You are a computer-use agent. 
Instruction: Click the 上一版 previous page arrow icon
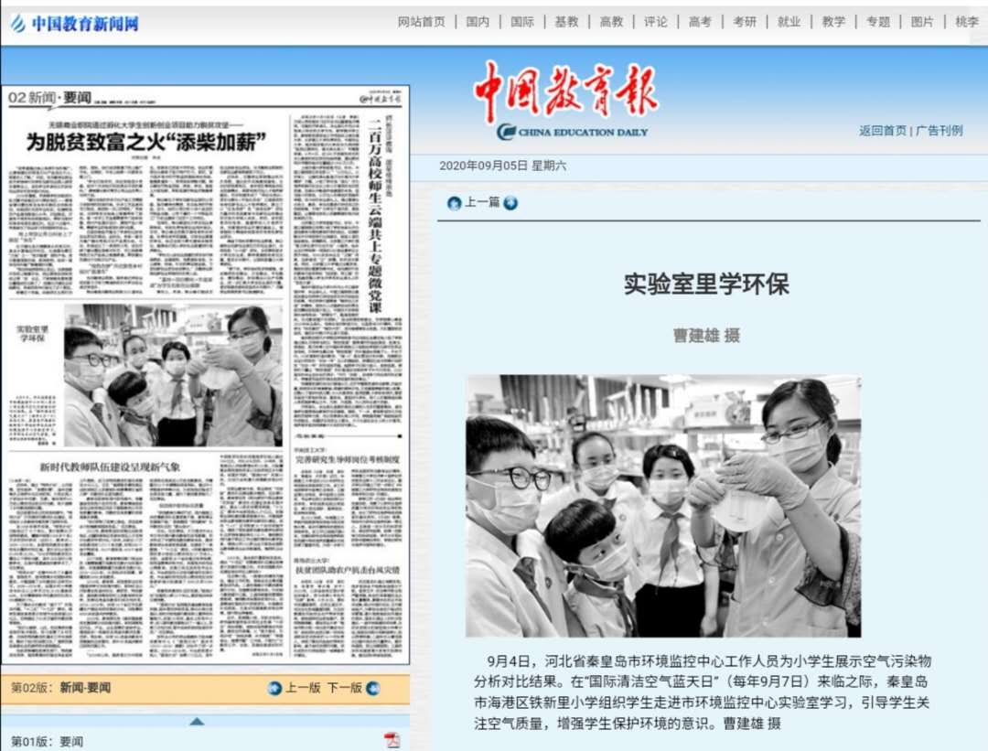(274, 688)
